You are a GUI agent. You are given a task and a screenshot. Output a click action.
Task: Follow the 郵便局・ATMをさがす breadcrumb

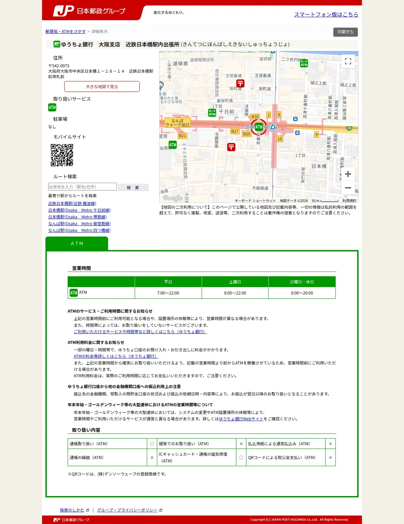click(x=66, y=32)
